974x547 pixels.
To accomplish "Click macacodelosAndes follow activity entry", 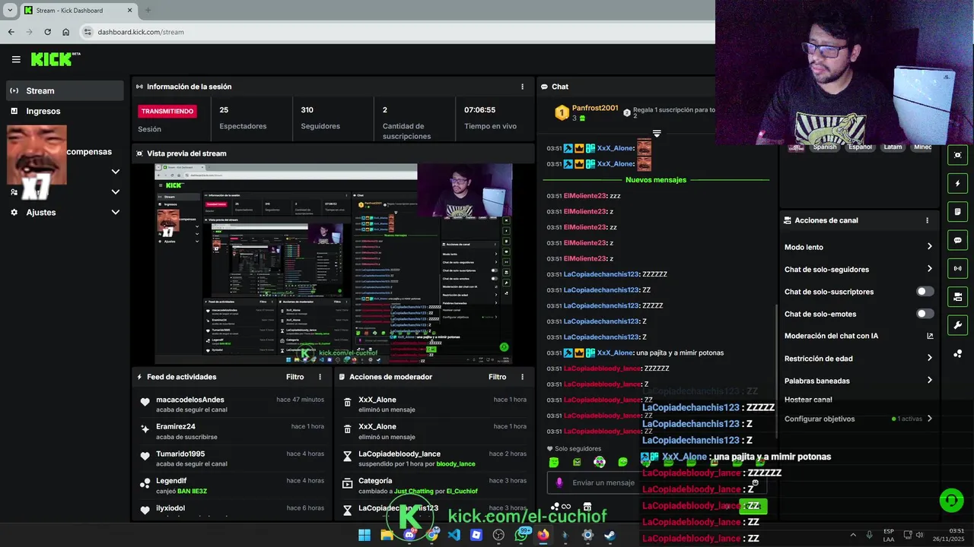I will click(x=232, y=404).
